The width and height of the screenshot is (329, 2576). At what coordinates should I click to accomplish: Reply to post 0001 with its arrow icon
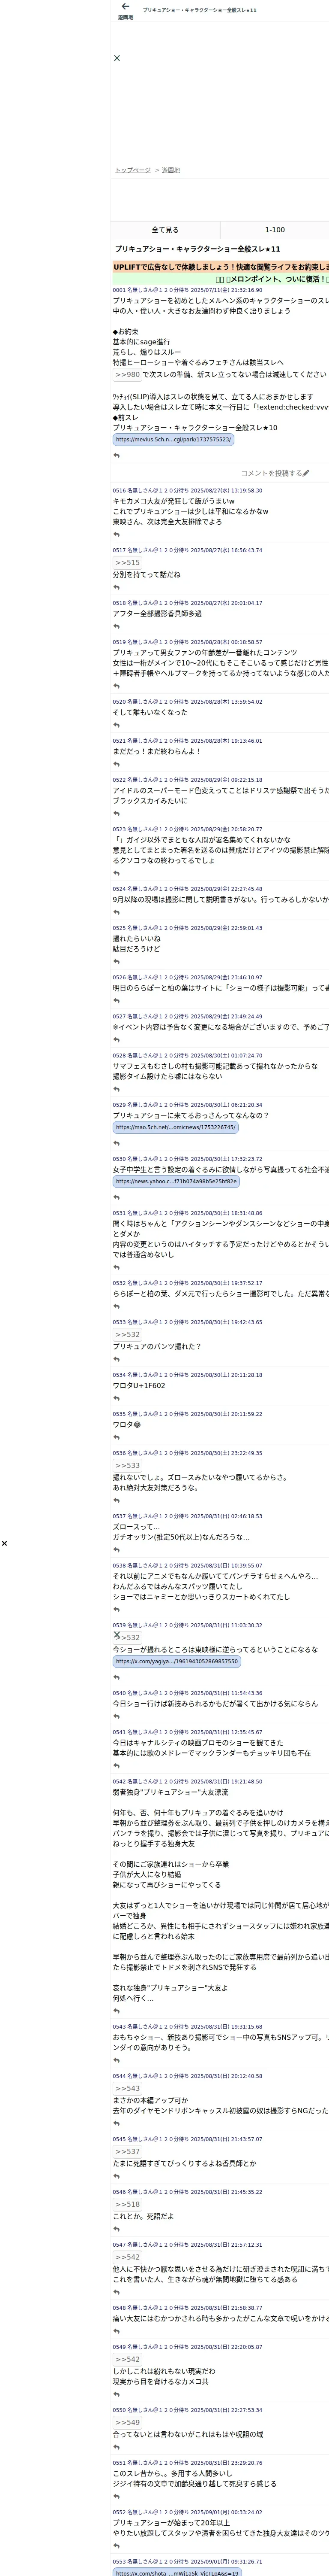coord(117,456)
